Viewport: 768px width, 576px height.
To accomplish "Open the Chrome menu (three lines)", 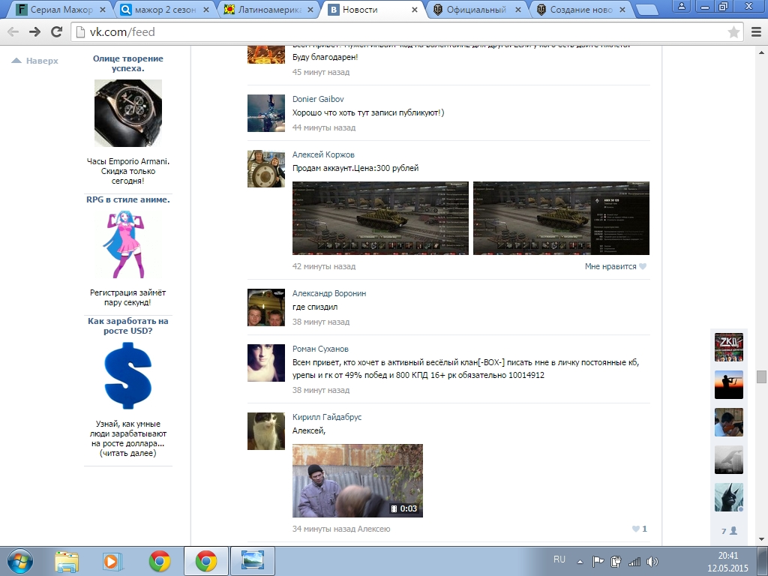I will [x=756, y=32].
